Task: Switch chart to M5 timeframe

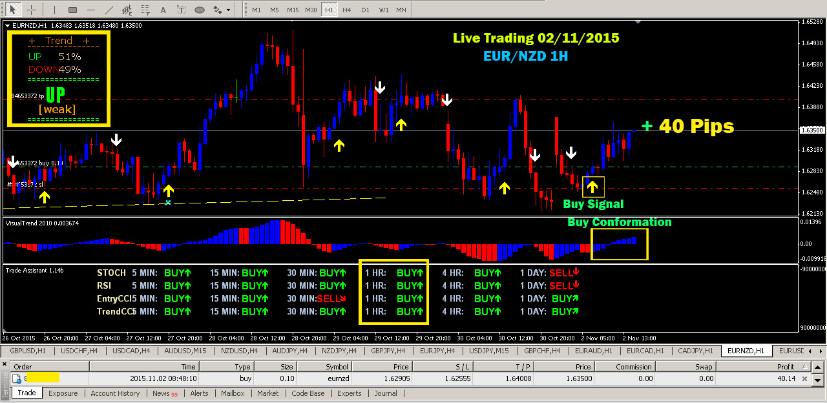Action: coord(275,10)
